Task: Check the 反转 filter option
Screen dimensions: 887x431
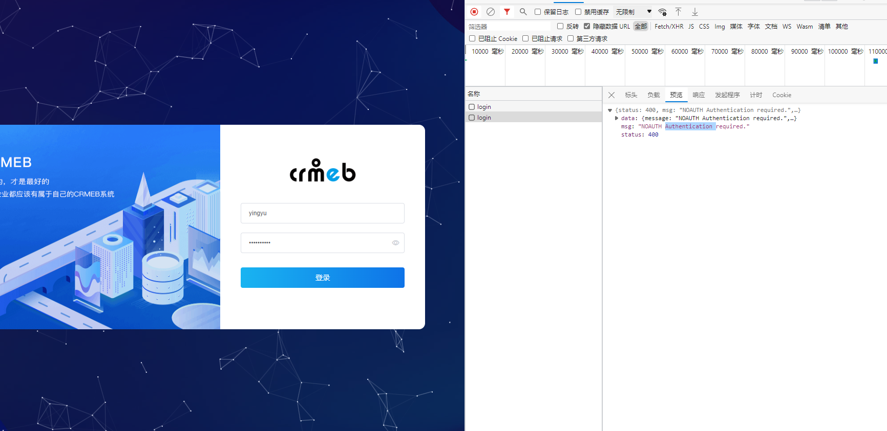Action: (560, 26)
